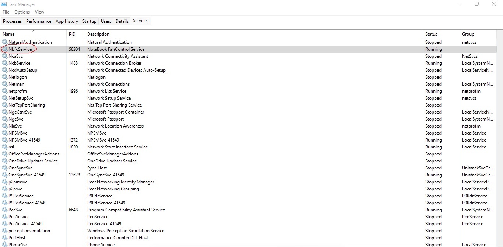Click description Sync Host
Image resolution: width=503 pixels, height=247 pixels.
[97, 168]
